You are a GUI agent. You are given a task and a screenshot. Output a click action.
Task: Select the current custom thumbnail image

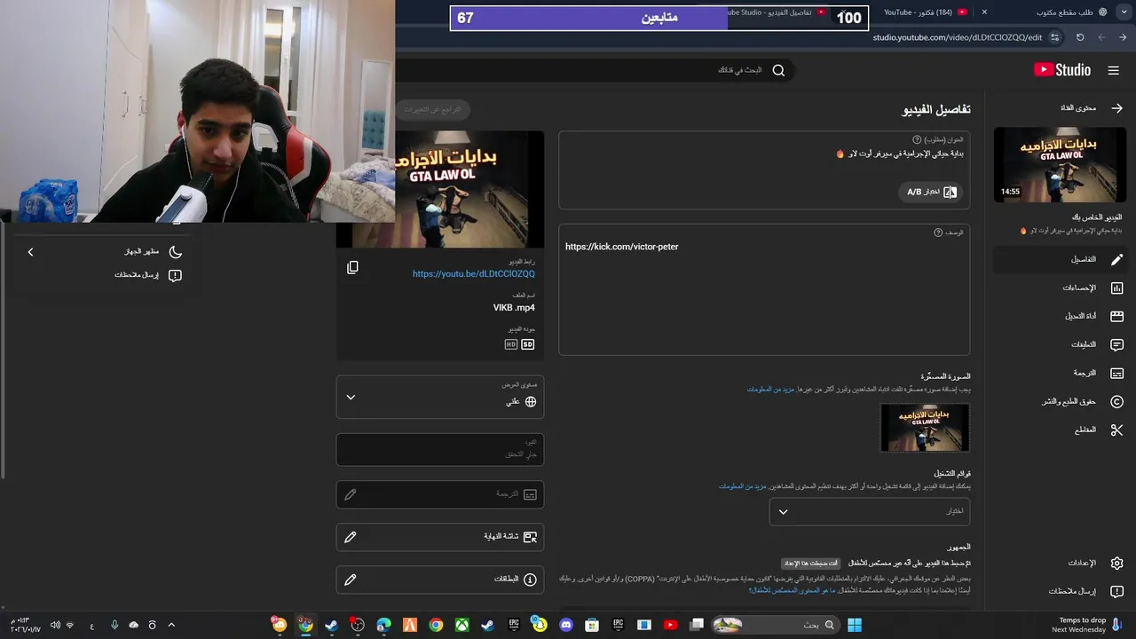(x=925, y=428)
